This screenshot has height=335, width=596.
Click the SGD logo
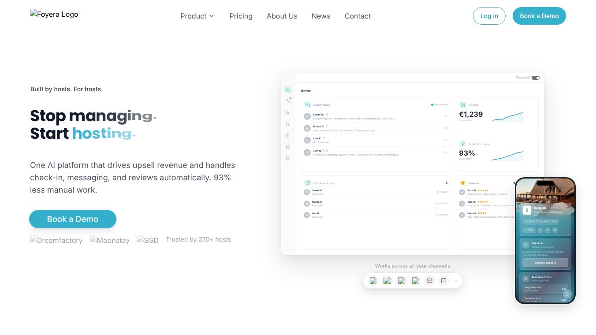tap(148, 240)
